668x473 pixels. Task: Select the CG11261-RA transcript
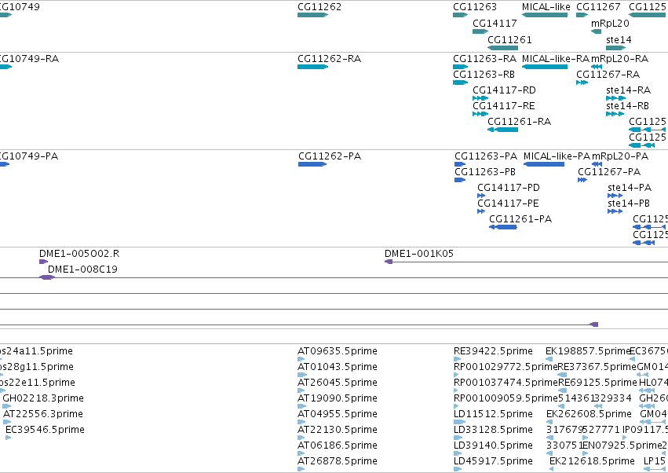[x=519, y=122]
